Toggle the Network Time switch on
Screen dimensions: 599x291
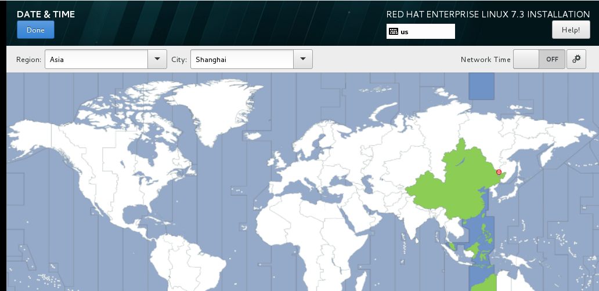(539, 59)
